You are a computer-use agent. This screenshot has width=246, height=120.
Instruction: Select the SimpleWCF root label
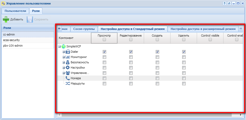[x=74, y=46]
